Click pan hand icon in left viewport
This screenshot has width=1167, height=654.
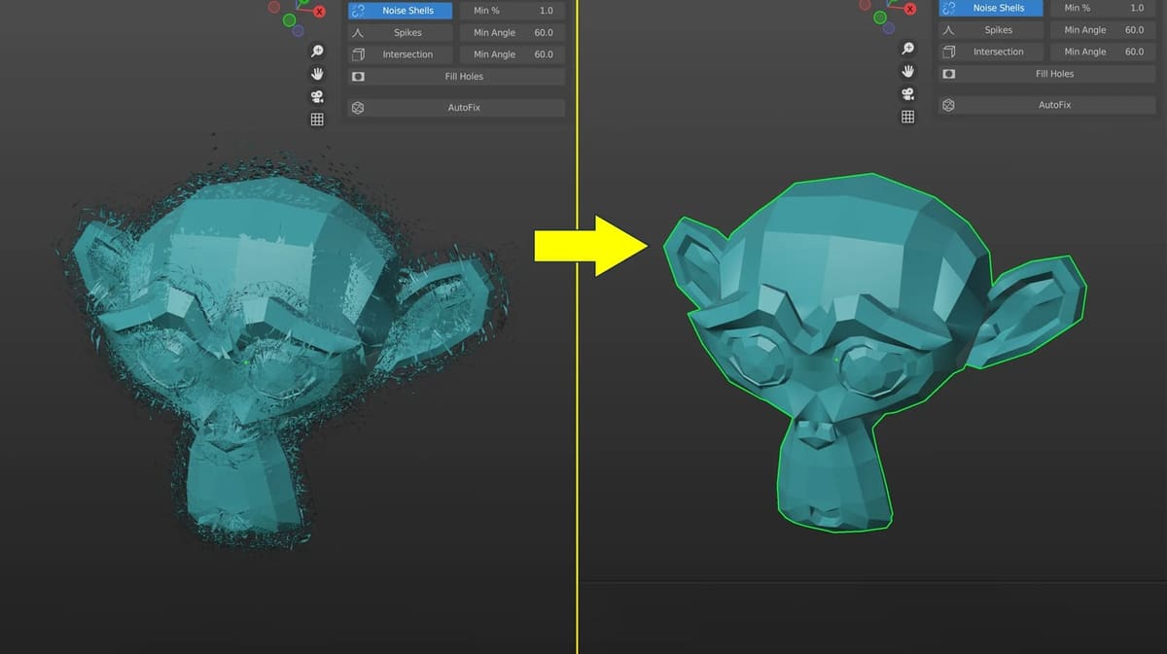pyautogui.click(x=317, y=74)
